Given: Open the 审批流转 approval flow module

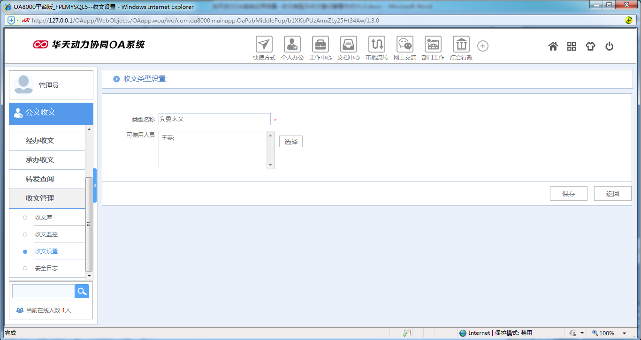Looking at the screenshot, I should [x=376, y=46].
